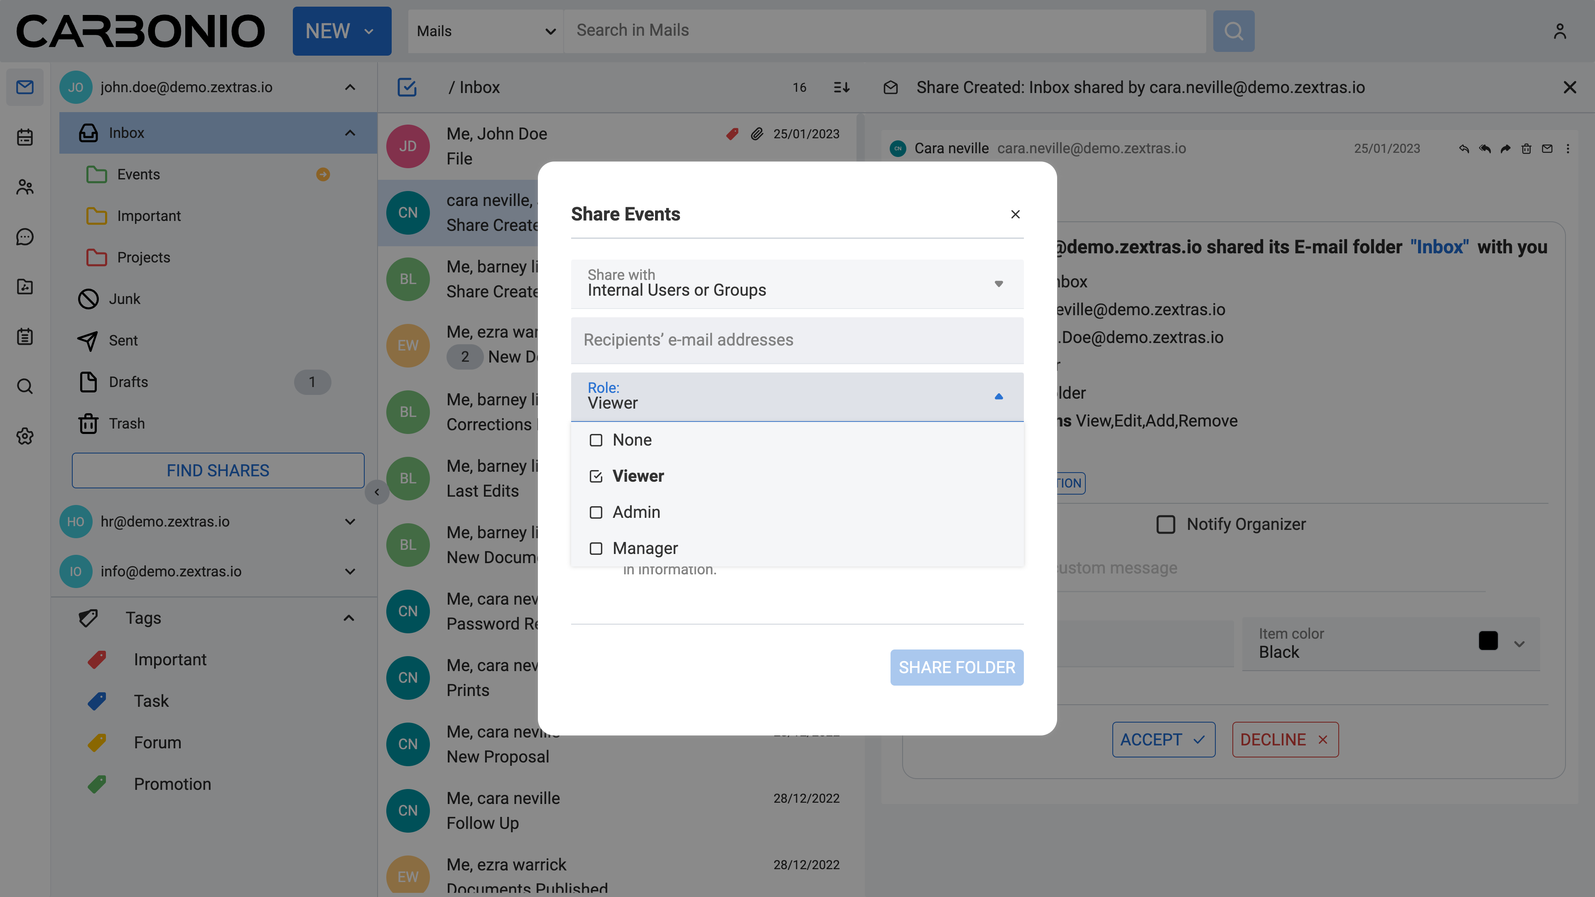Check the Admin role option
This screenshot has width=1595, height=897.
[596, 512]
